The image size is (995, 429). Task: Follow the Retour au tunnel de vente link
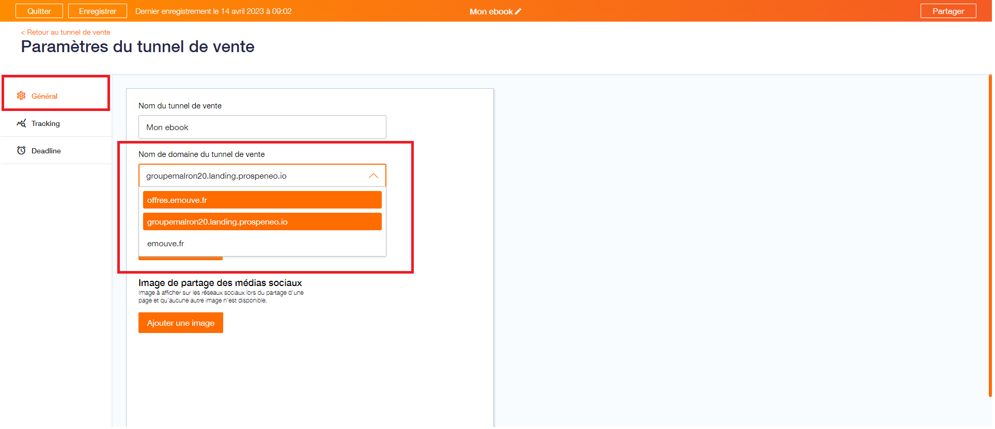coord(66,32)
